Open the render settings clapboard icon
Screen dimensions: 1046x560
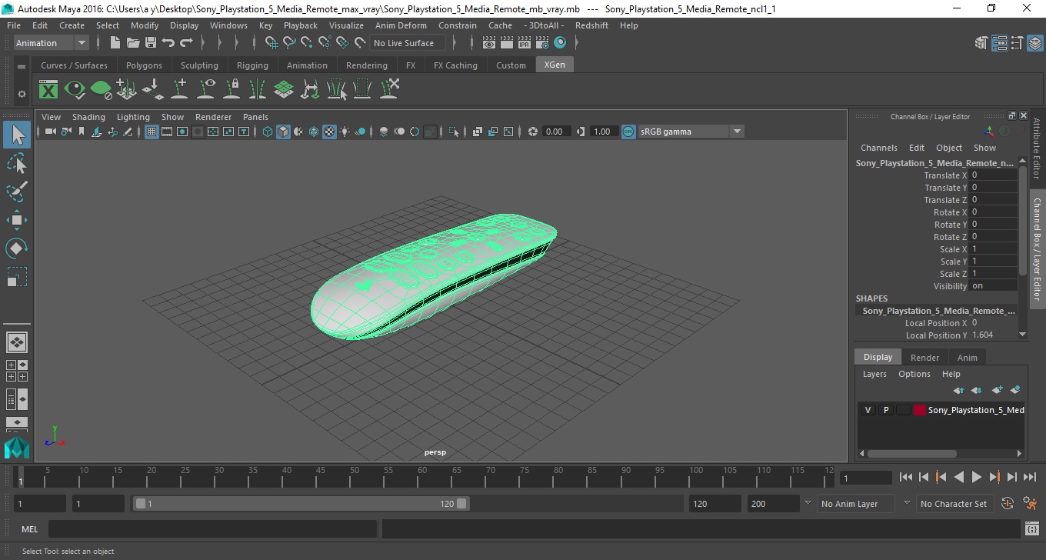(542, 43)
